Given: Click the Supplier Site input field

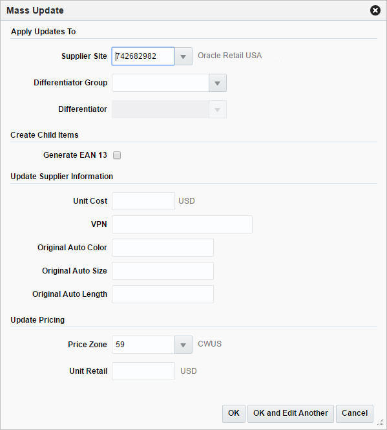Looking at the screenshot, I should (143, 56).
